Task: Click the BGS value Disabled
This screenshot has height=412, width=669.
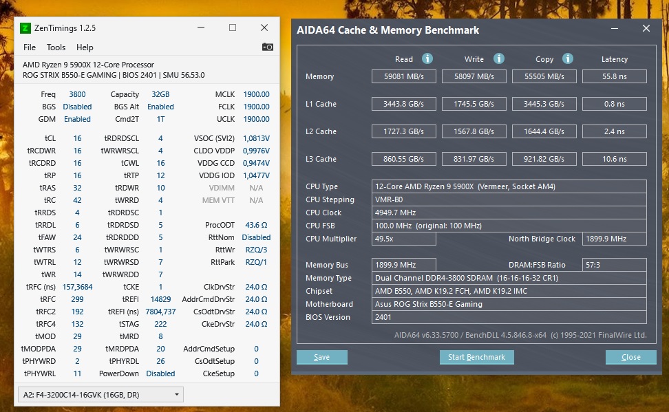Action: click(x=77, y=107)
